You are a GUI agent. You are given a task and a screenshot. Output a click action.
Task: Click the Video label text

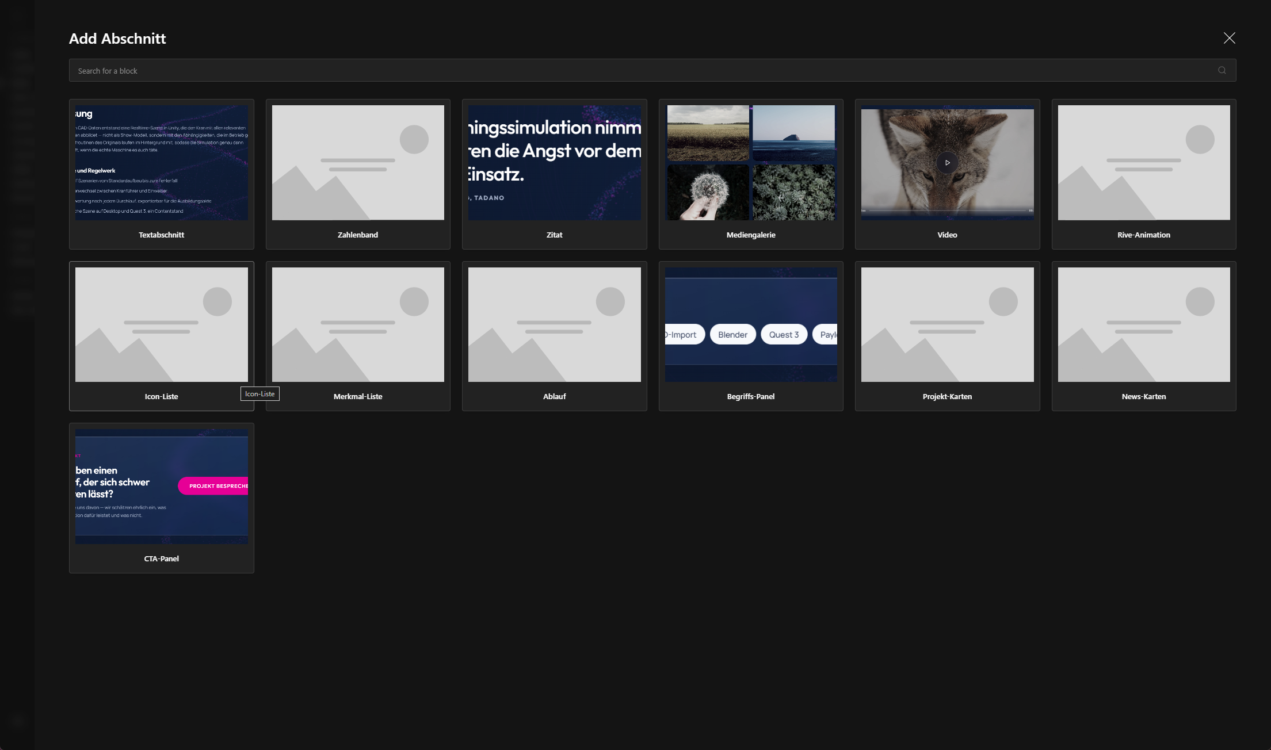click(947, 235)
